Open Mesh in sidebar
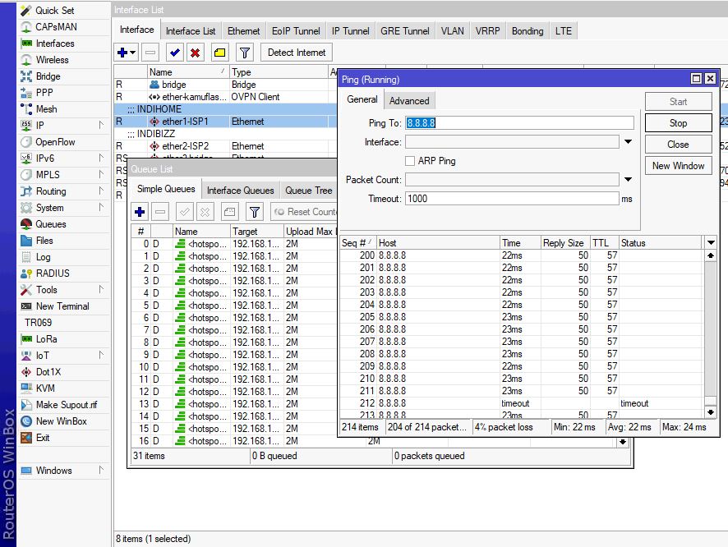 click(47, 109)
